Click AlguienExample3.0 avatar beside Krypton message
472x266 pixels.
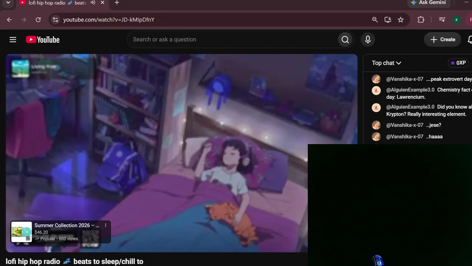click(376, 108)
